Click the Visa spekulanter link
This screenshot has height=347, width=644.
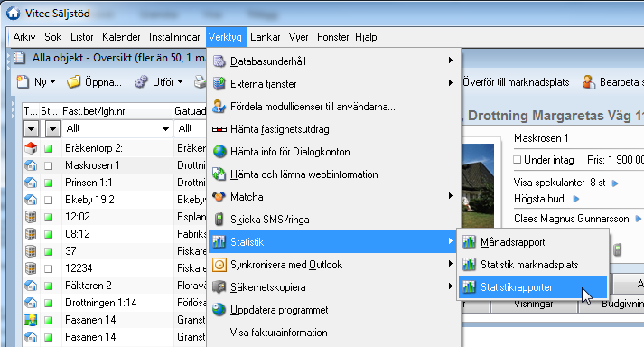click(x=549, y=183)
